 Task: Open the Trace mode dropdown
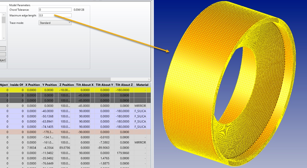tap(55, 23)
